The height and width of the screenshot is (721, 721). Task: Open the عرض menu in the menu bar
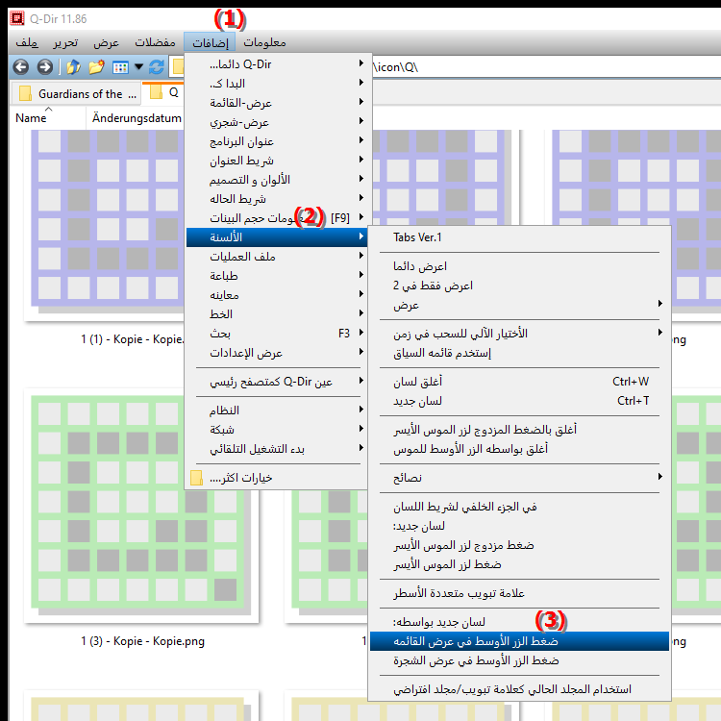[x=106, y=42]
